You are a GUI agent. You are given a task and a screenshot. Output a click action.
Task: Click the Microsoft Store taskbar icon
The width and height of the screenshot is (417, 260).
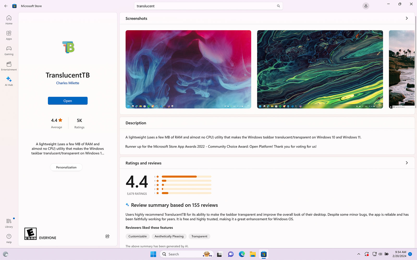pyautogui.click(x=264, y=254)
